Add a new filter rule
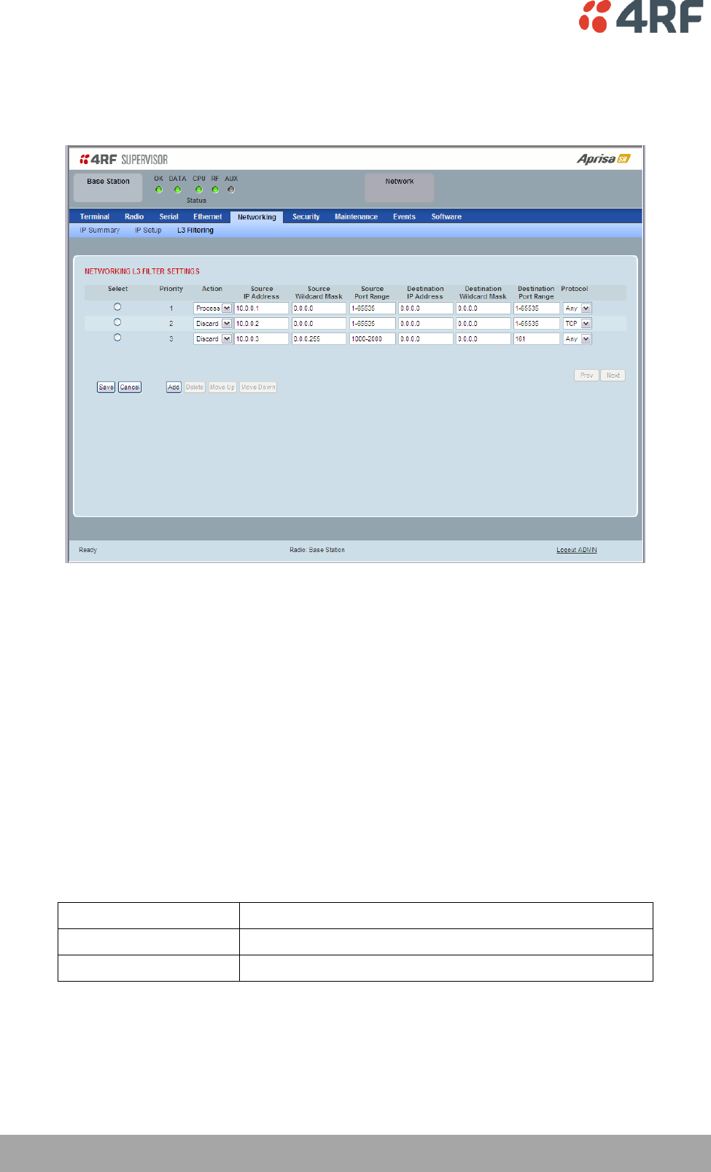The width and height of the screenshot is (711, 1172). point(174,387)
